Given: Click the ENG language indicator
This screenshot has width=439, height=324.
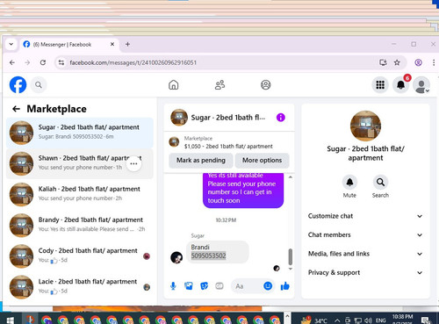Looking at the screenshot, I should click(380, 320).
